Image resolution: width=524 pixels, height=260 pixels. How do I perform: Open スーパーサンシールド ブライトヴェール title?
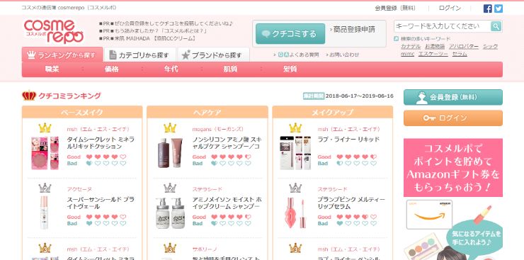click(x=101, y=203)
